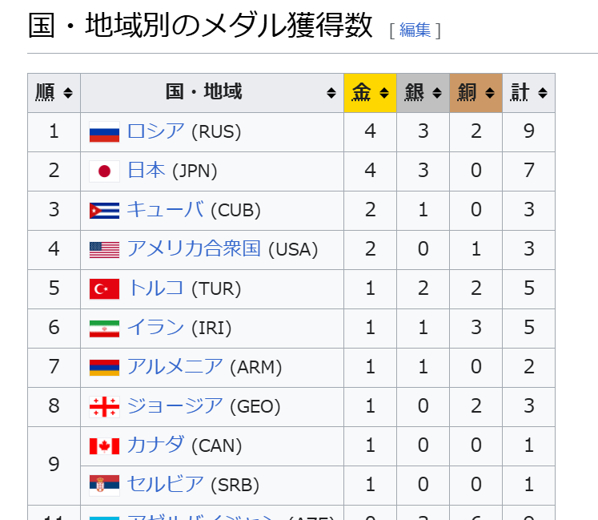Sort by the bronze 銅 column
The height and width of the screenshot is (520, 598).
pos(476,93)
